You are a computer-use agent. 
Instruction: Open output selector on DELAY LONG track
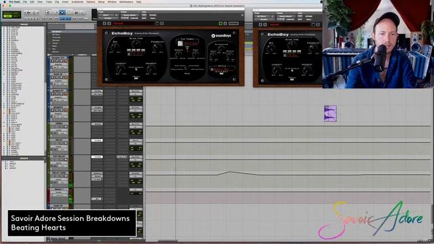click(x=136, y=176)
